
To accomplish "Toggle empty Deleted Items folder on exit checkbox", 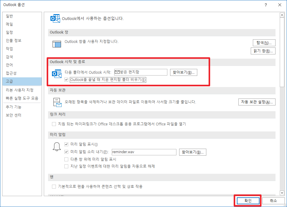I will [x=66, y=80].
